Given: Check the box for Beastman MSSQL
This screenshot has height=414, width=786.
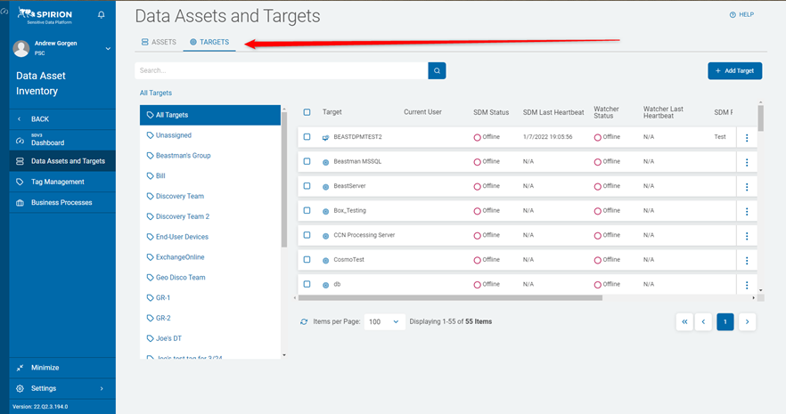Looking at the screenshot, I should (307, 161).
